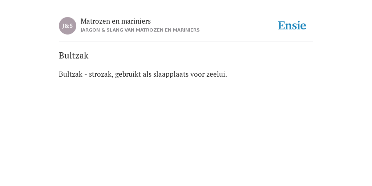Click the 'Bultzak' heading

coord(73,56)
